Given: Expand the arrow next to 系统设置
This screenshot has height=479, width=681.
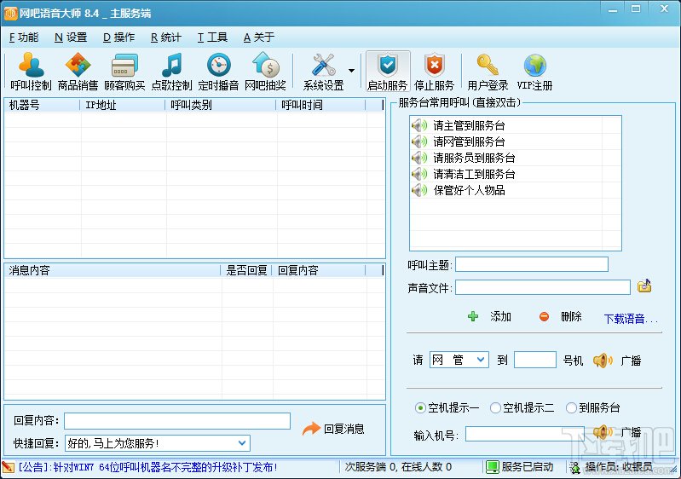Looking at the screenshot, I should pos(351,71).
